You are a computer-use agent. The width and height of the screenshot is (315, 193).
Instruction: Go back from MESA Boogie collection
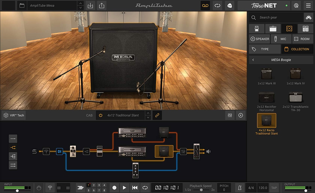pyautogui.click(x=253, y=60)
